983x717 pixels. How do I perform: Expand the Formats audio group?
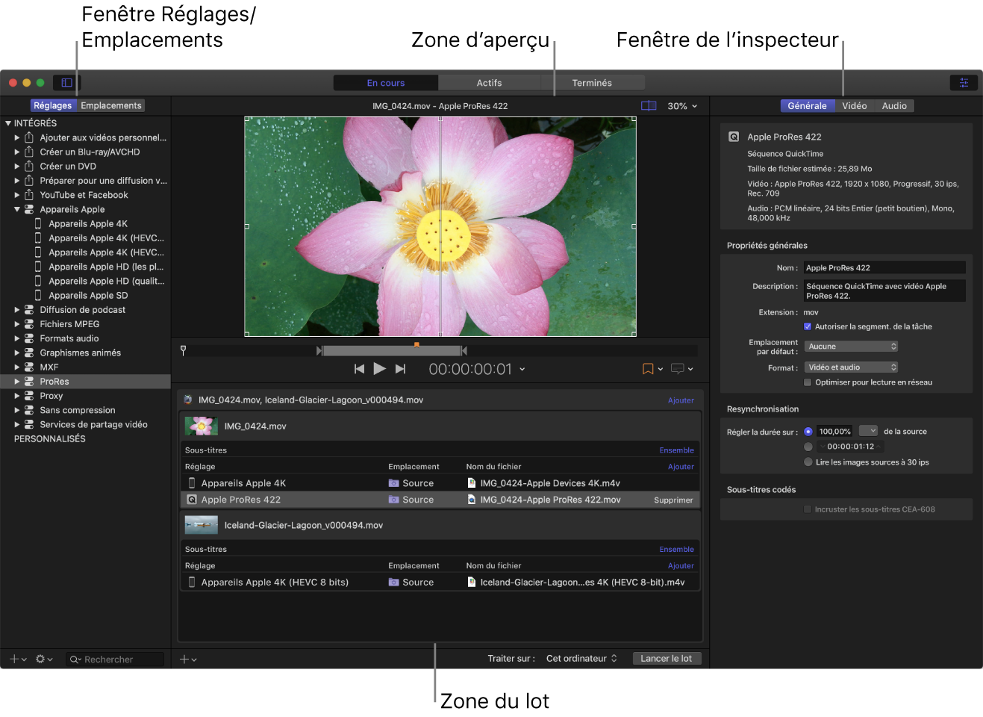click(17, 338)
